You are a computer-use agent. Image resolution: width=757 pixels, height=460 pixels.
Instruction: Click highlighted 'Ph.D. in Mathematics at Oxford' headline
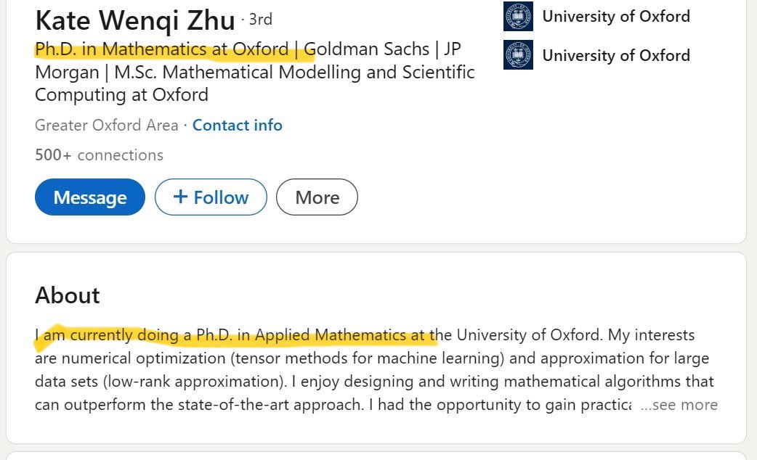[x=162, y=50]
